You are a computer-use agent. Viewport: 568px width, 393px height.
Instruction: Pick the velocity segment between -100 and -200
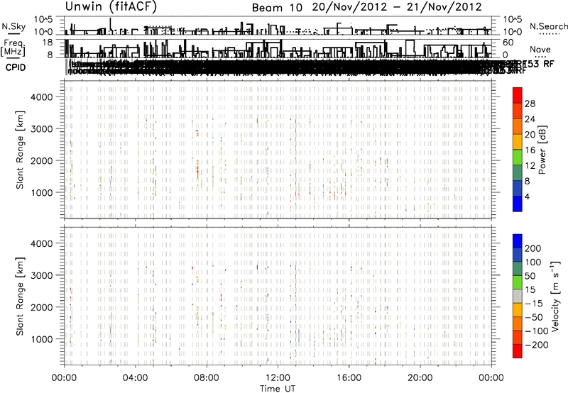click(x=518, y=338)
